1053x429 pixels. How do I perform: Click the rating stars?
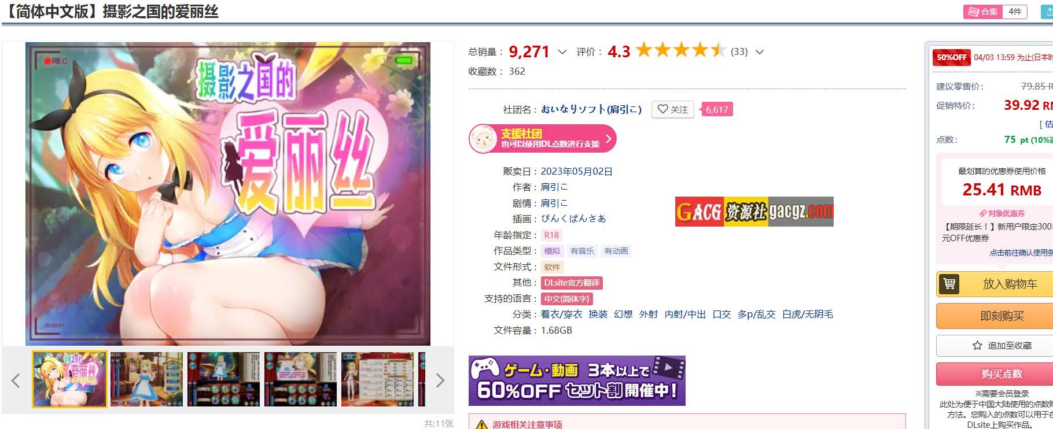click(680, 51)
